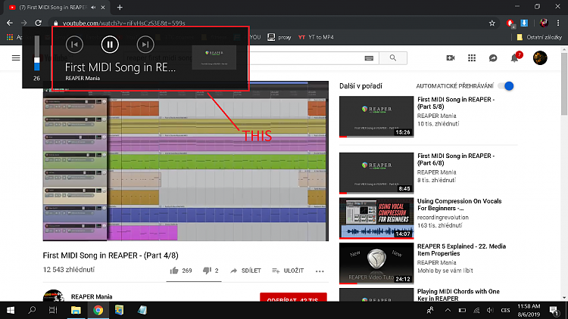Switch to Chrome in taskbar
The height and width of the screenshot is (319, 568).
click(98, 310)
